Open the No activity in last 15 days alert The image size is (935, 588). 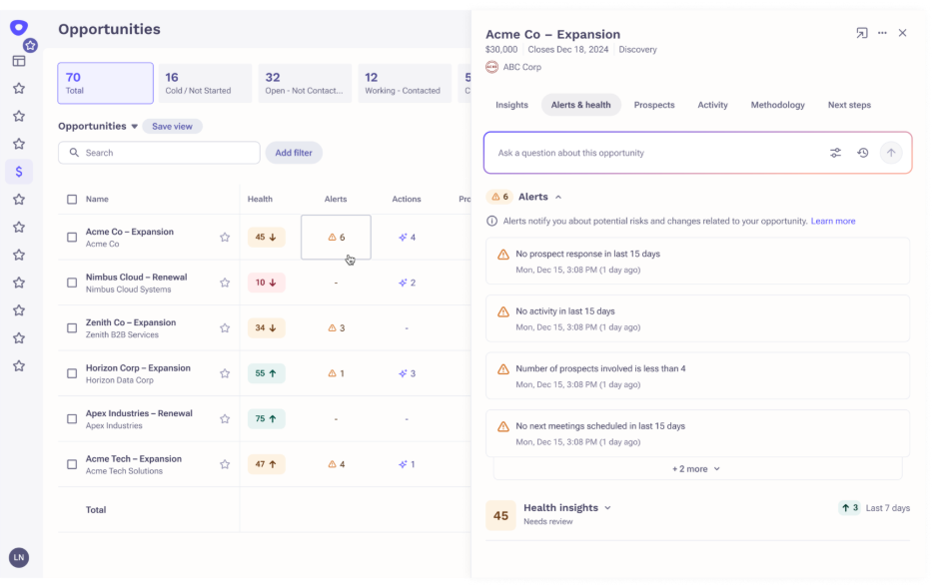(697, 318)
